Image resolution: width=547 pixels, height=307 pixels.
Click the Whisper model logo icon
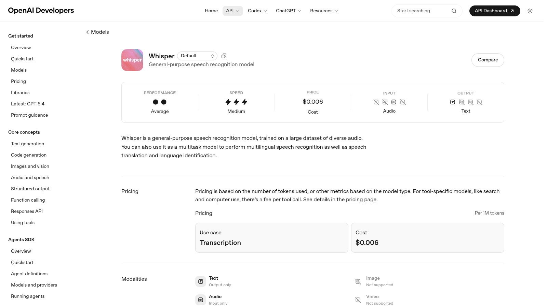tap(132, 60)
